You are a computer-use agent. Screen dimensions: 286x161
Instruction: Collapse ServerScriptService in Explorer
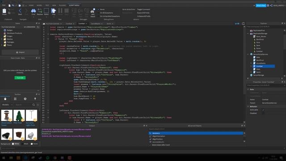(x=248, y=55)
